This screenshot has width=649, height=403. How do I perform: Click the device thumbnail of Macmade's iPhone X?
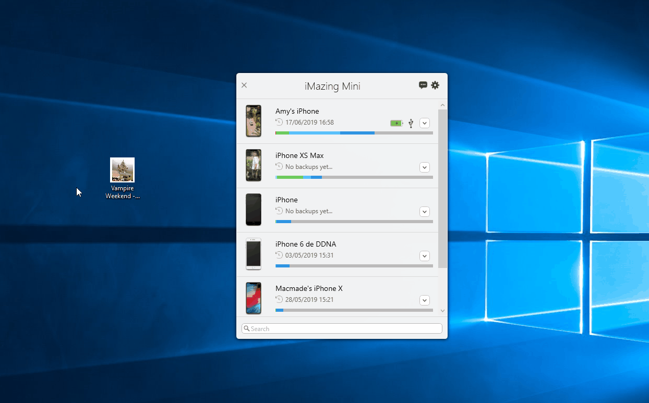[x=254, y=298]
